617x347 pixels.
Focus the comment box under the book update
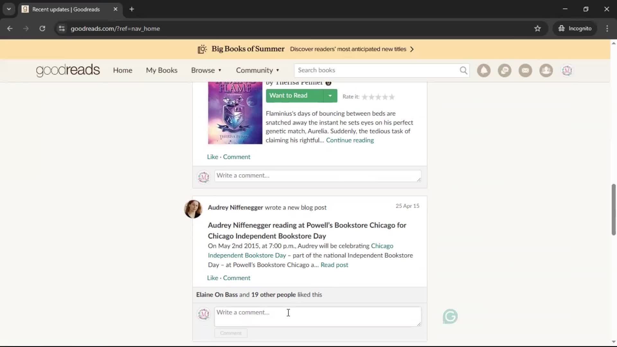(x=318, y=176)
